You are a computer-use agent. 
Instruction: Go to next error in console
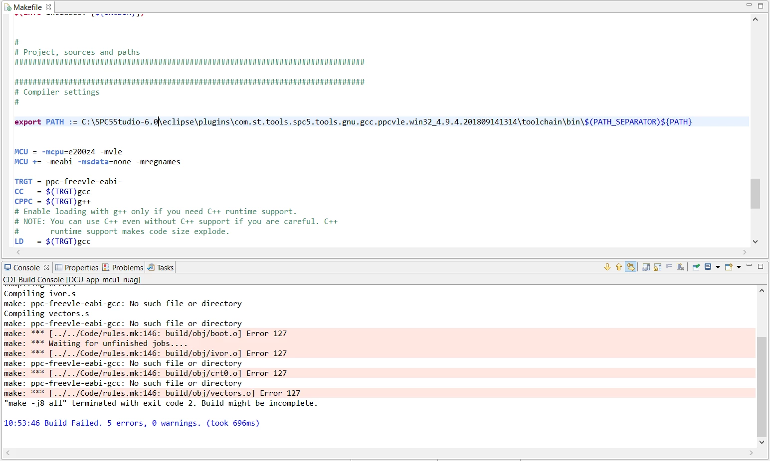click(607, 267)
